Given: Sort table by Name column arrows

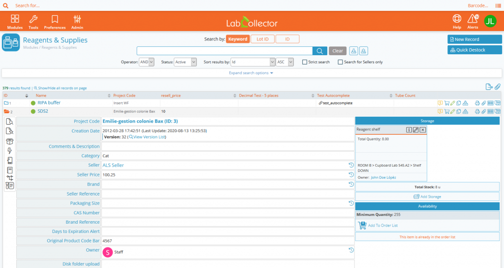Looking at the screenshot, I should [x=109, y=96].
